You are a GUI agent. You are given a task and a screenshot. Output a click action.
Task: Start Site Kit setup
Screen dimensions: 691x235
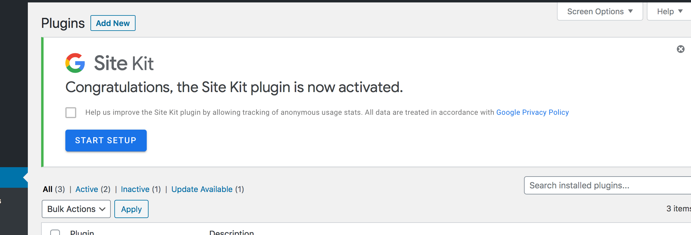click(106, 140)
